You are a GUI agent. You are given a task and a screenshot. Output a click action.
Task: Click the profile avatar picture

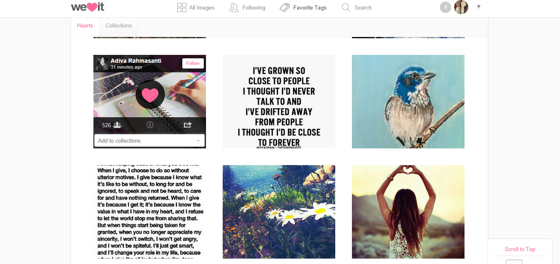click(x=461, y=7)
